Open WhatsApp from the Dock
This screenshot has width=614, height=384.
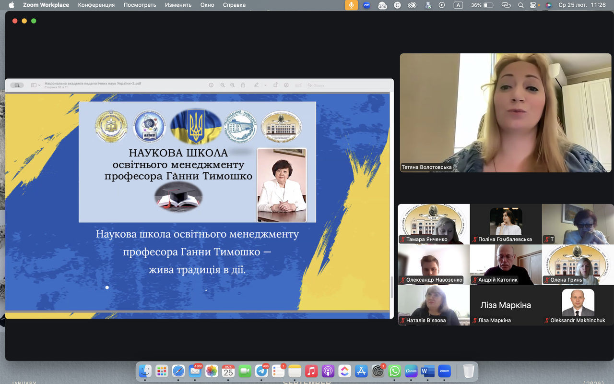tap(394, 371)
